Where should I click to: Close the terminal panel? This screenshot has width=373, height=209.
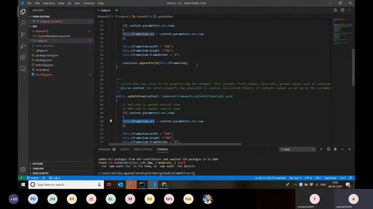pos(349,149)
